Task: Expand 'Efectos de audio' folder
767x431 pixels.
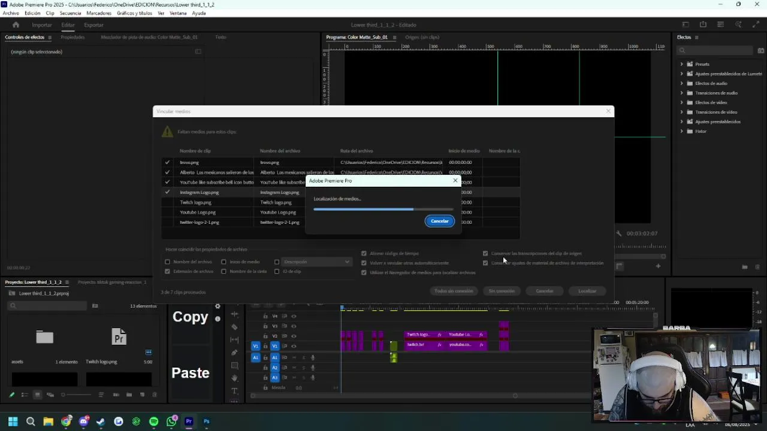Action: point(681,83)
